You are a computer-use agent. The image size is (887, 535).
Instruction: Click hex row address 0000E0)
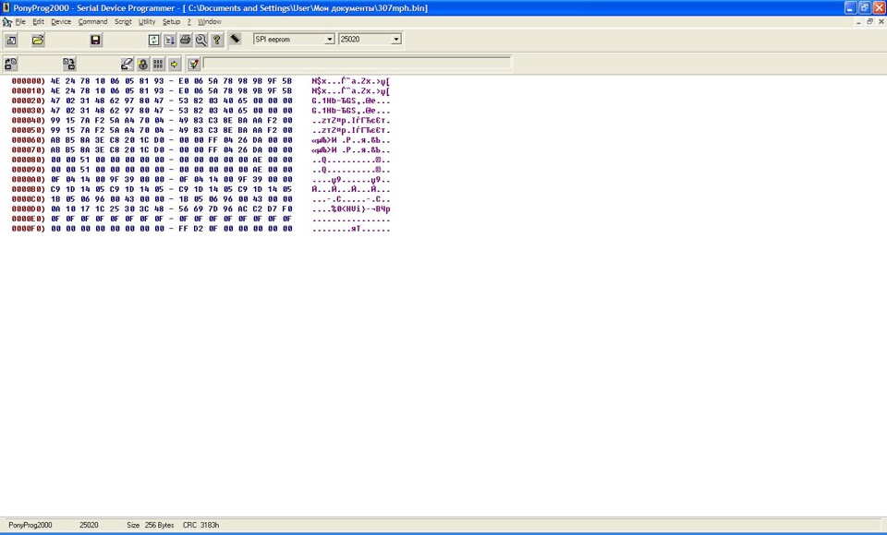coord(29,220)
